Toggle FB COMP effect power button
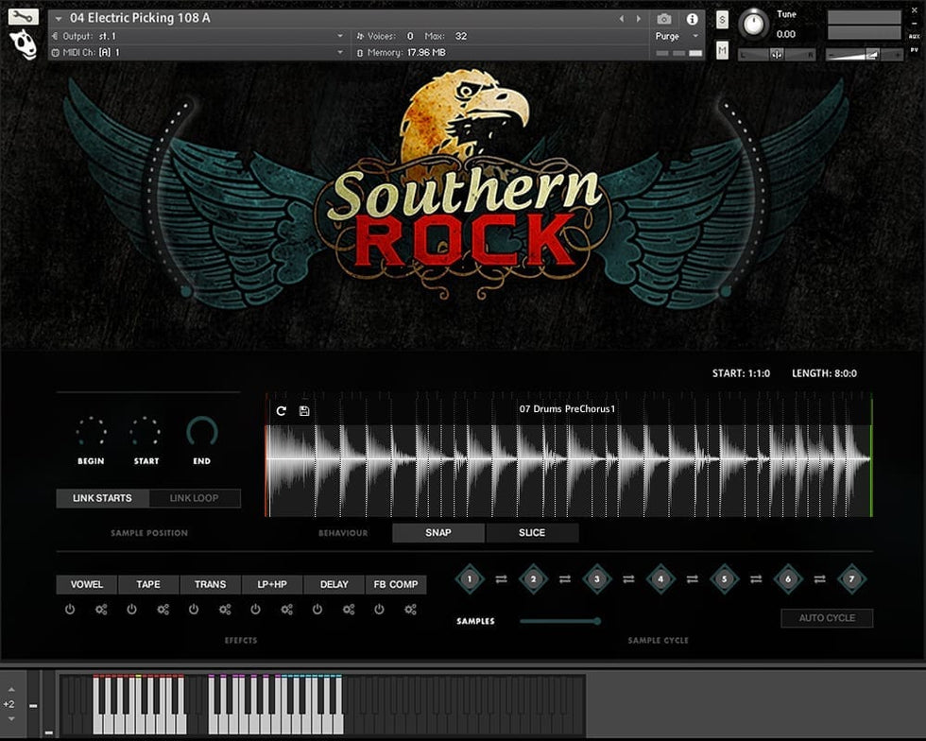926x741 pixels. (x=379, y=610)
